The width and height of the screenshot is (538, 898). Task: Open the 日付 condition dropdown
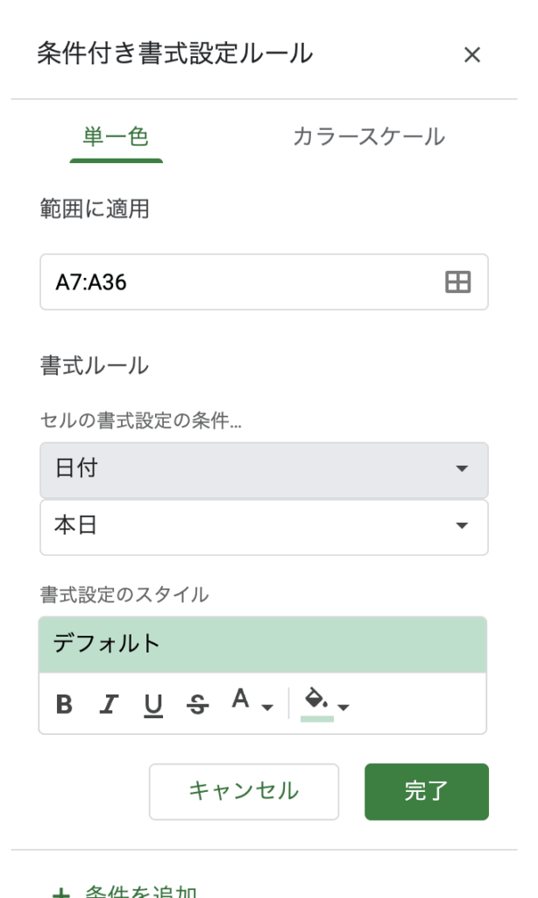coord(264,469)
